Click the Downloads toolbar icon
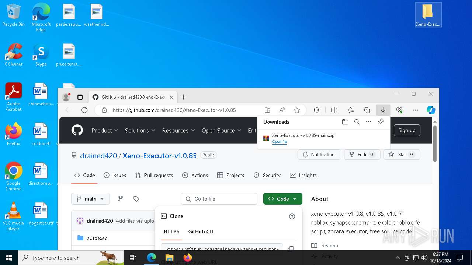 click(383, 110)
